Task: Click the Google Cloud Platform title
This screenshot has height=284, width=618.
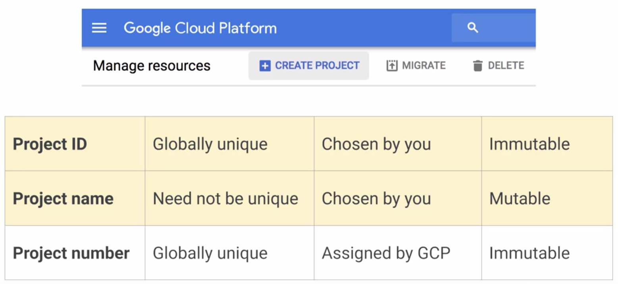Action: point(200,28)
